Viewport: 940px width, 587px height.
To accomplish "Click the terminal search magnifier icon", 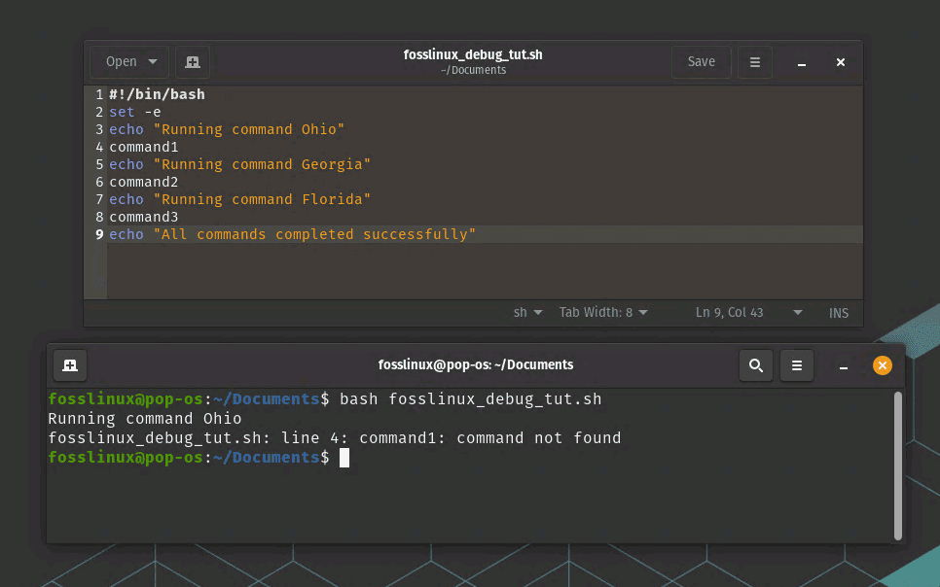I will pos(755,365).
